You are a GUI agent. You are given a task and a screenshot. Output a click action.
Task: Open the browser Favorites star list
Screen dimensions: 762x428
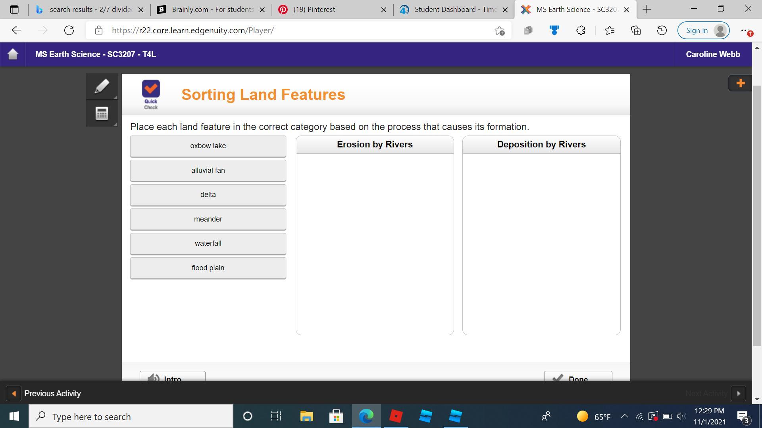609,31
